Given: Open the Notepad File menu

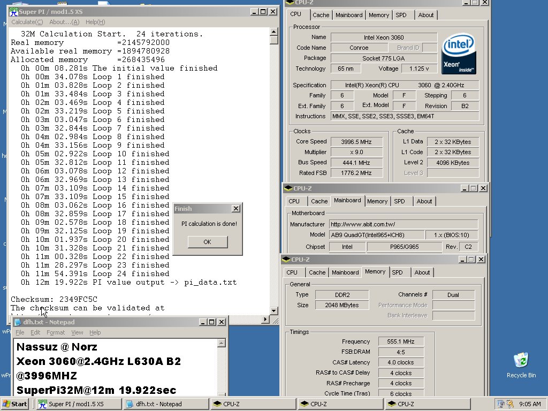Looking at the screenshot, I should [20, 332].
